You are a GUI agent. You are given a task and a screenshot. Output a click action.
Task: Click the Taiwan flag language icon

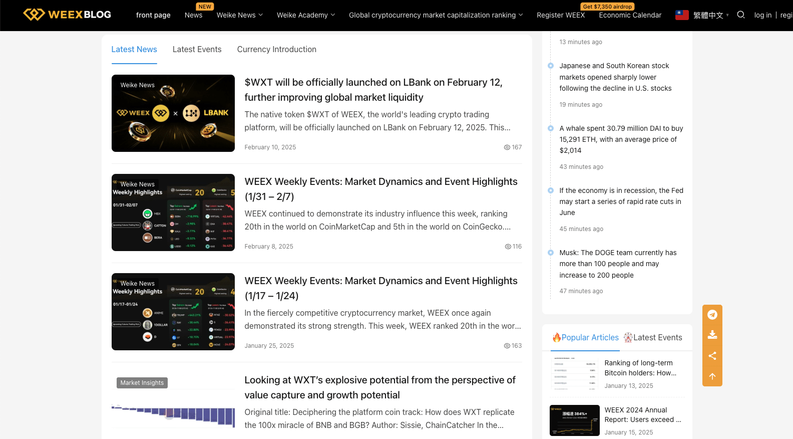[x=682, y=15]
